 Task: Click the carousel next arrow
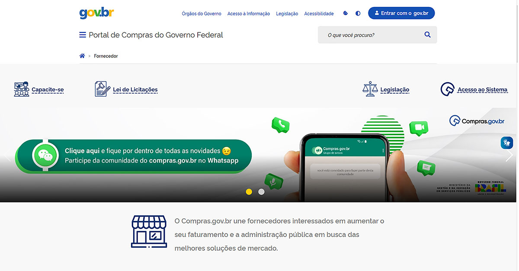pos(509,155)
